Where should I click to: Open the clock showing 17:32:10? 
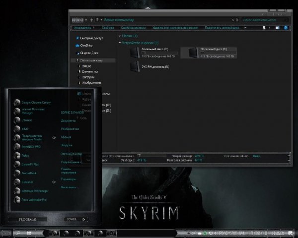point(258,233)
